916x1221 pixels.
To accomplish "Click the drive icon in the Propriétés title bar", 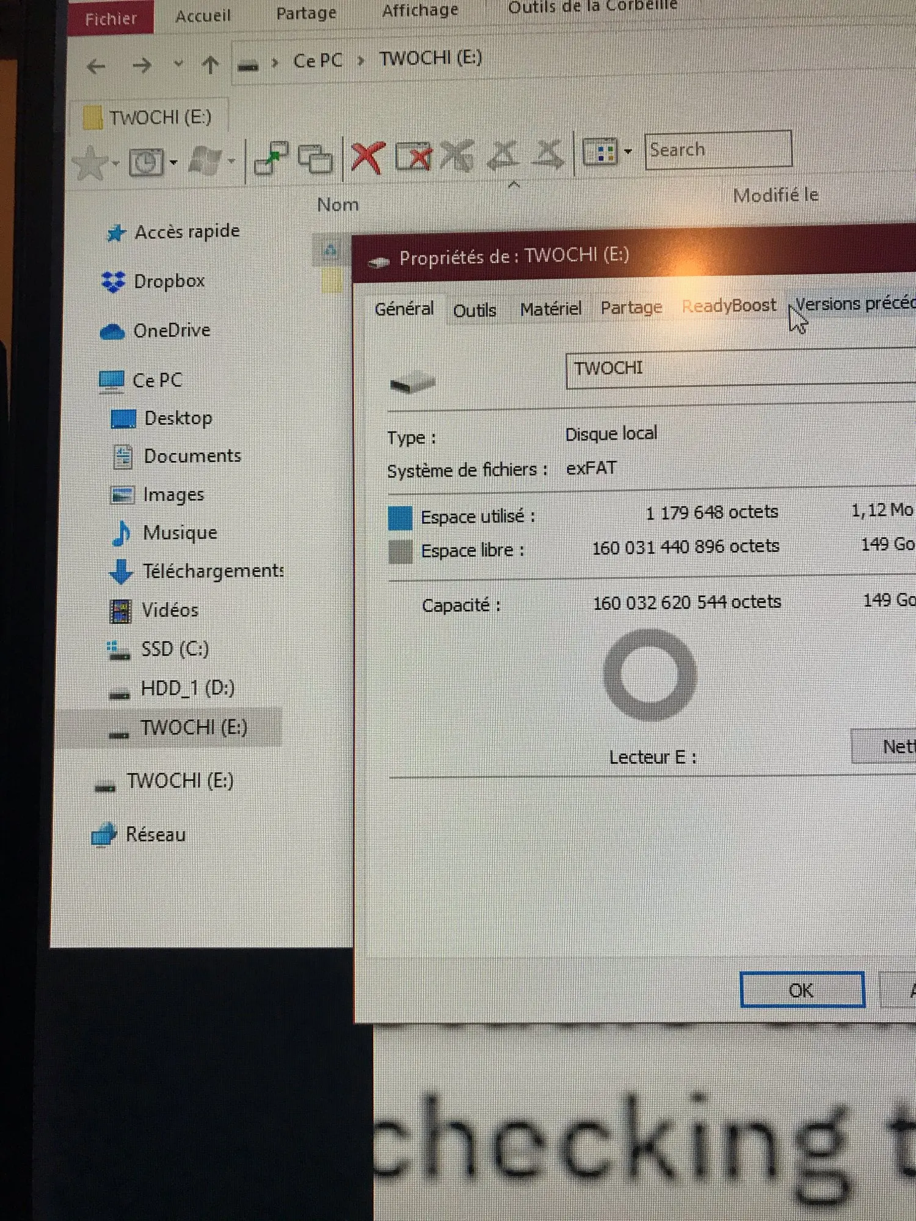I will pyautogui.click(x=379, y=262).
